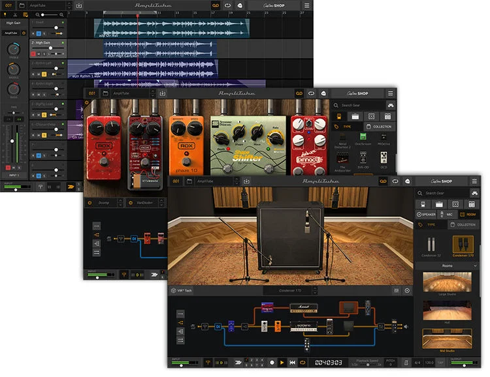Screen dimensions: 490x377
Task: Click the save preset icon in front window
Action: tap(246, 181)
